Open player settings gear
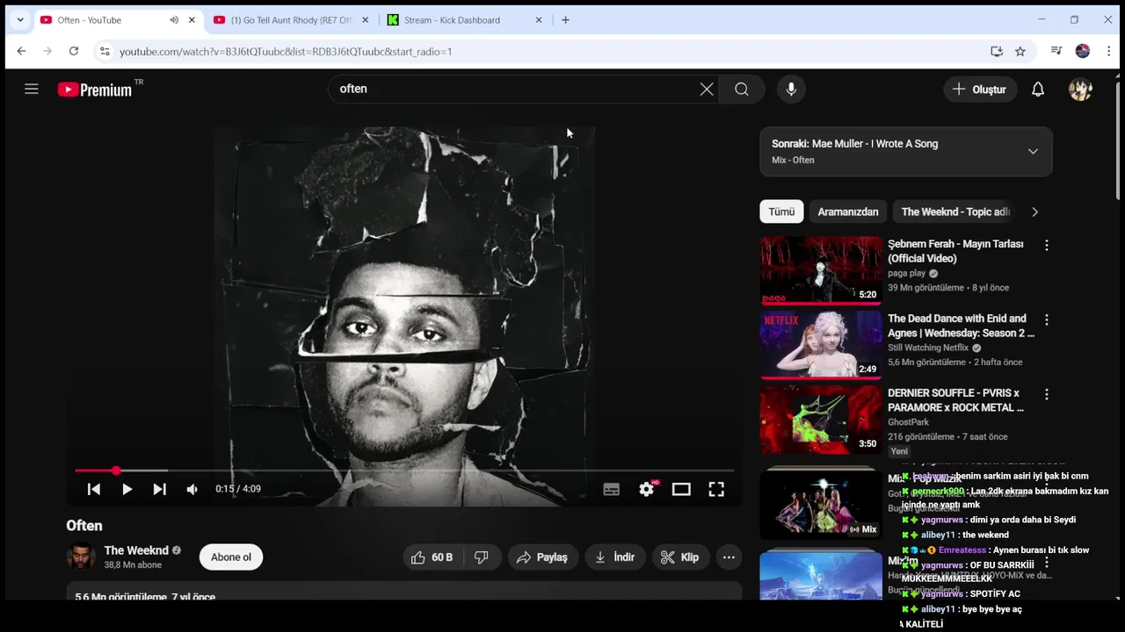 pyautogui.click(x=647, y=489)
